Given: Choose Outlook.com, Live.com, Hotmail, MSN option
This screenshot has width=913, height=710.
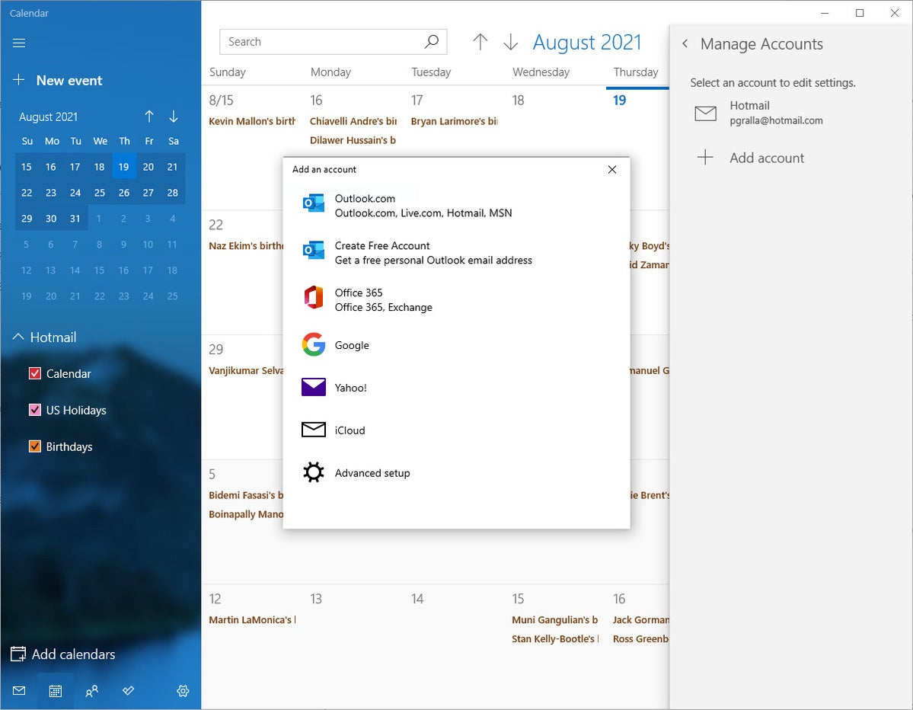Looking at the screenshot, I should 423,213.
